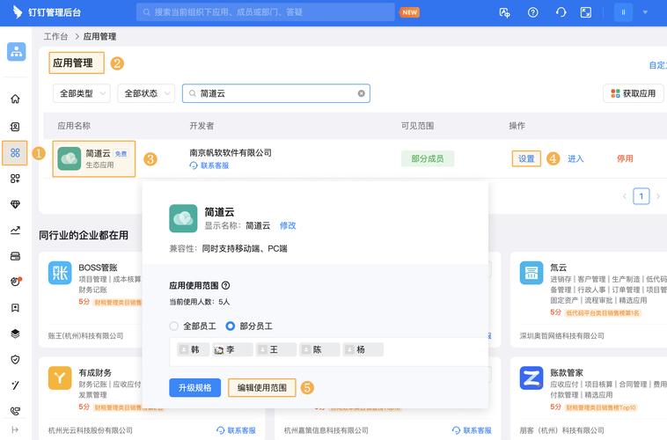Click the 韩 member tag
This screenshot has height=440, width=667.
click(x=193, y=349)
